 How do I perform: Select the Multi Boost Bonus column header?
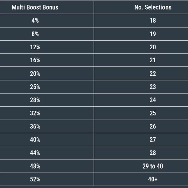point(35,7)
